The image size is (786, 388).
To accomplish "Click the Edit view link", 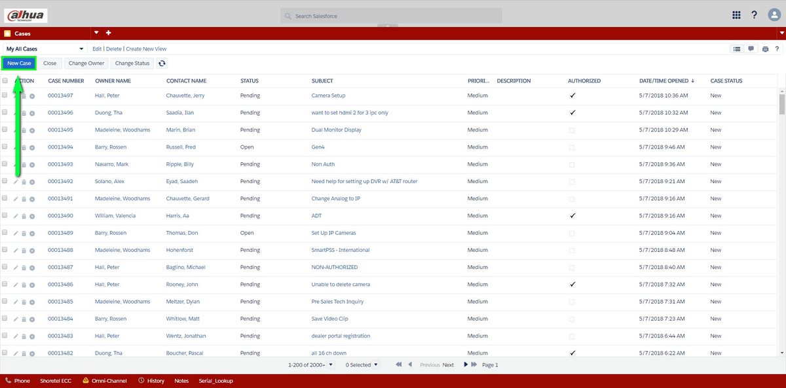I will 97,49.
